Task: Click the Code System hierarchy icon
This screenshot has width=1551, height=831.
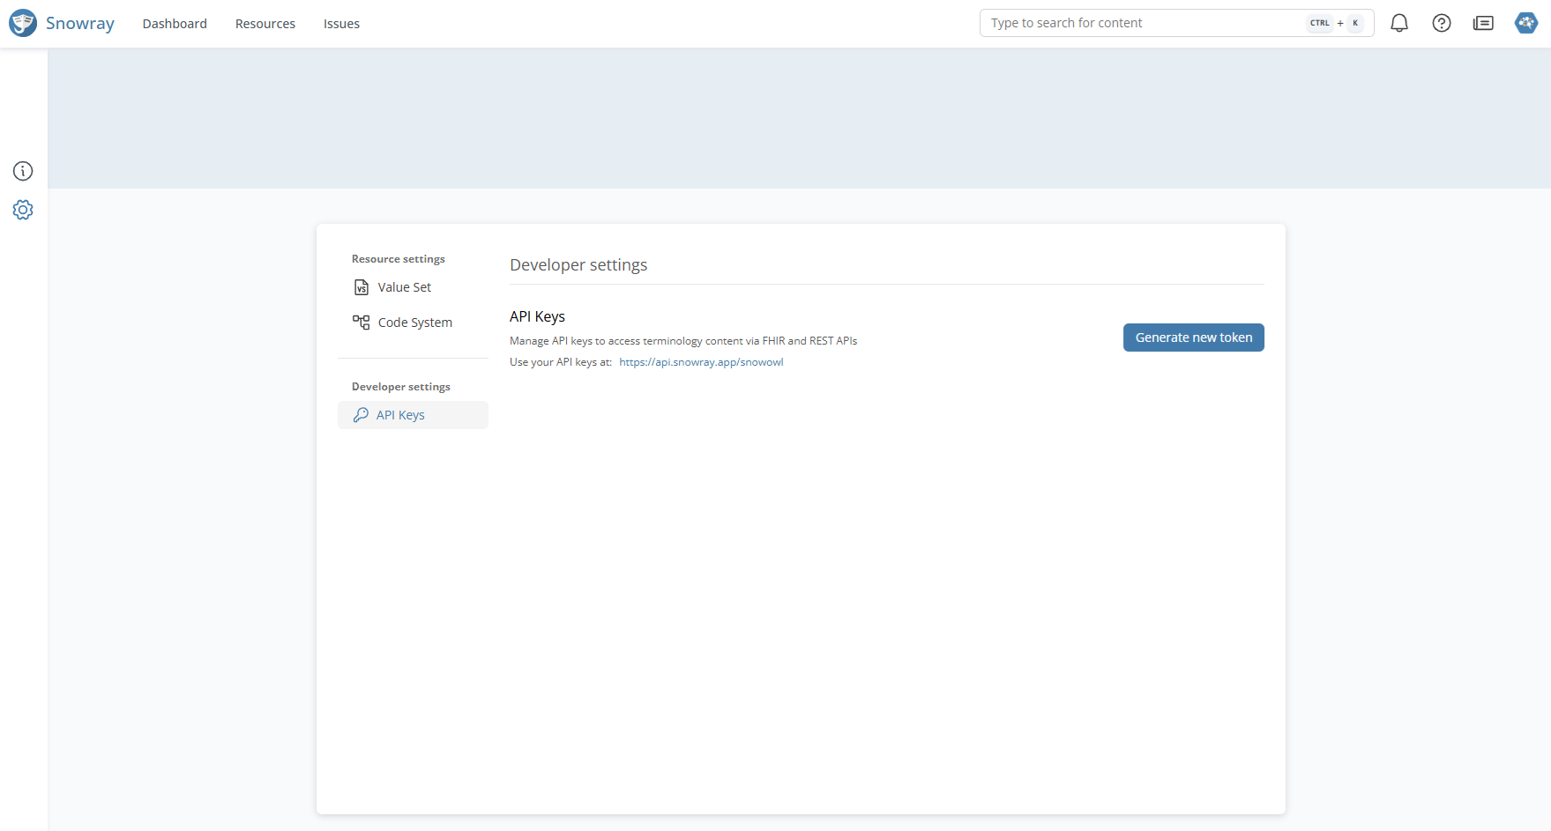Action: 362,323
